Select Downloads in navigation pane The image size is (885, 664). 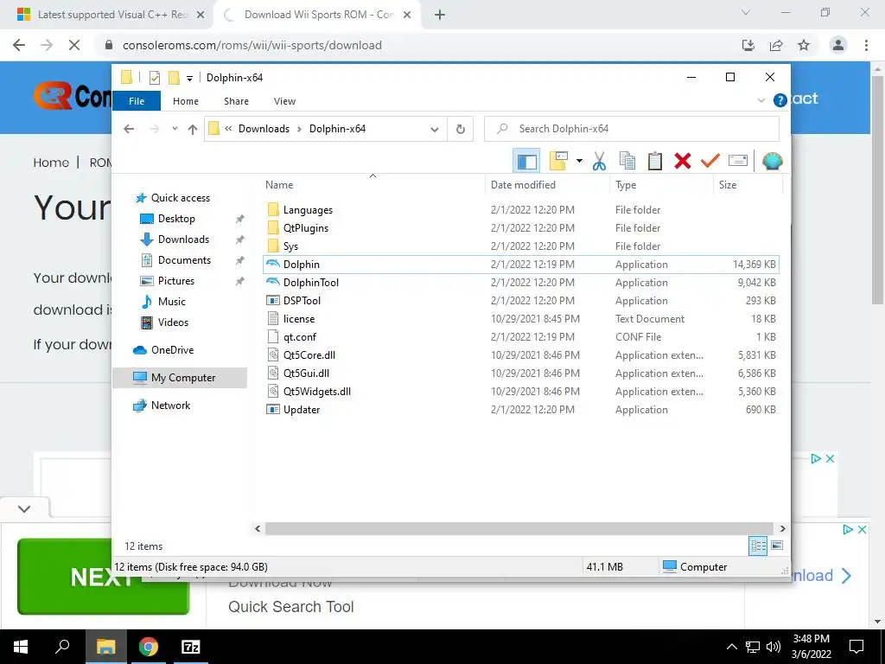pyautogui.click(x=183, y=239)
